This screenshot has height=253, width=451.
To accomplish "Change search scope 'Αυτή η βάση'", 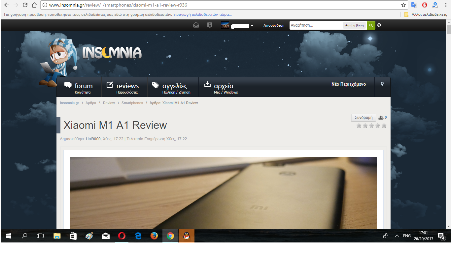I will point(354,25).
